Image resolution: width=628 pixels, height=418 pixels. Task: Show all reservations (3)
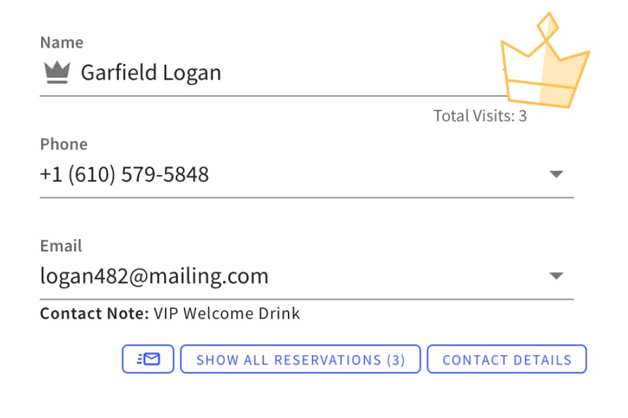[300, 359]
